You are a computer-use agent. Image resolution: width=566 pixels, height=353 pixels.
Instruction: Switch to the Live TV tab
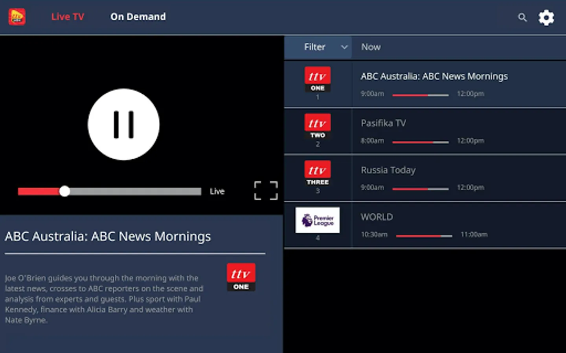click(x=68, y=17)
